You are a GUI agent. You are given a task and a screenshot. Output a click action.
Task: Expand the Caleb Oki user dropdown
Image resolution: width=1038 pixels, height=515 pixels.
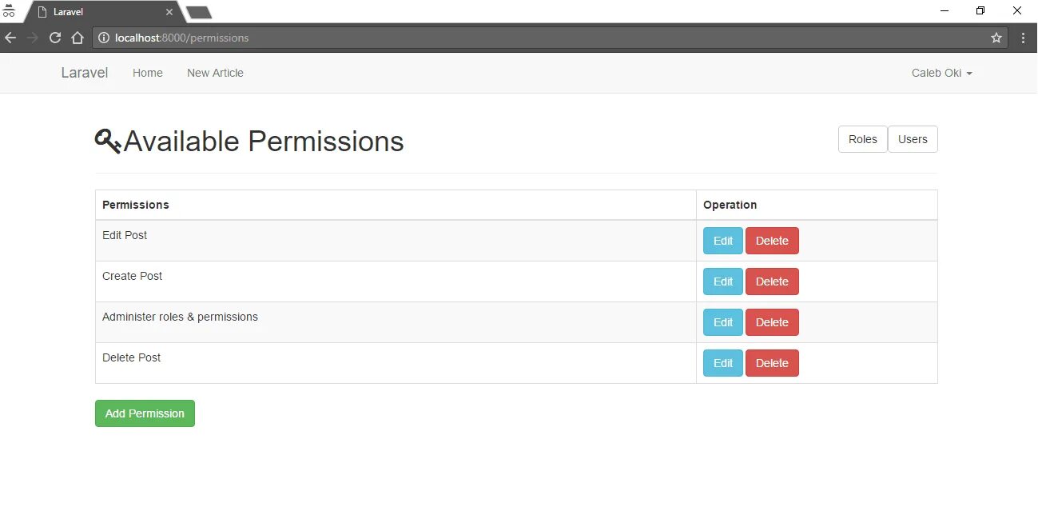tap(942, 73)
